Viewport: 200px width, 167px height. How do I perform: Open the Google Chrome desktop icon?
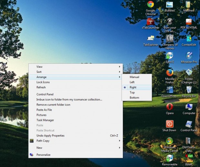coord(150,5)
